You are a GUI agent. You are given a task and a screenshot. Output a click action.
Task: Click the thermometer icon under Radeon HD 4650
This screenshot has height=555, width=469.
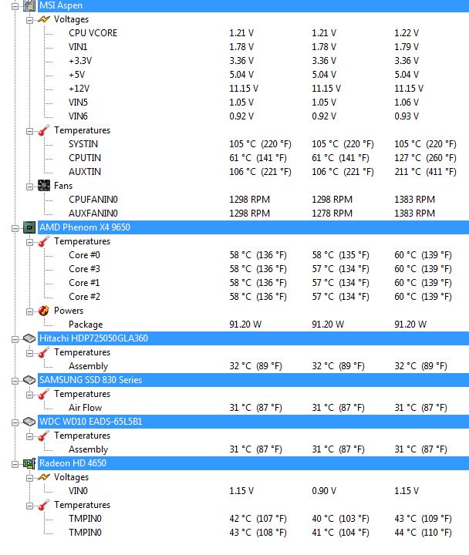[x=43, y=505]
